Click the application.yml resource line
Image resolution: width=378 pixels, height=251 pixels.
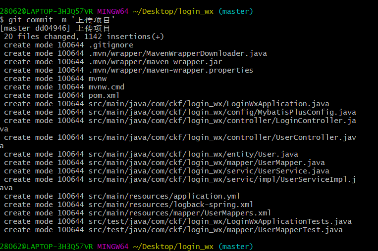(x=122, y=196)
